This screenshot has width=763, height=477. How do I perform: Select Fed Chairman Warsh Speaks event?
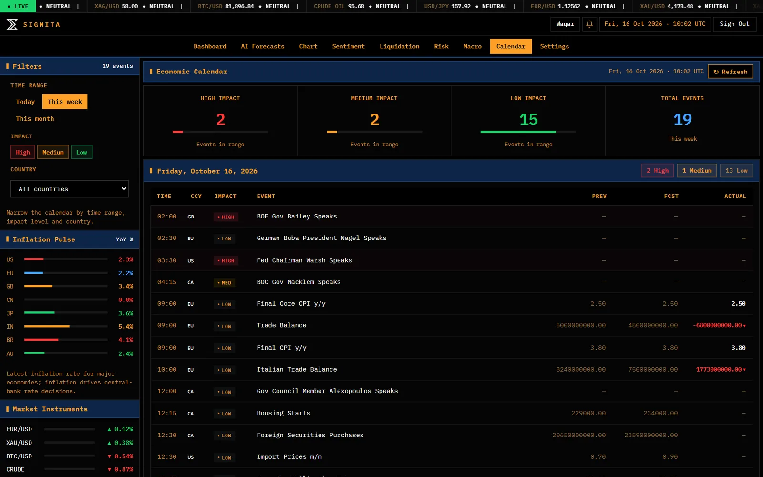coord(452,260)
